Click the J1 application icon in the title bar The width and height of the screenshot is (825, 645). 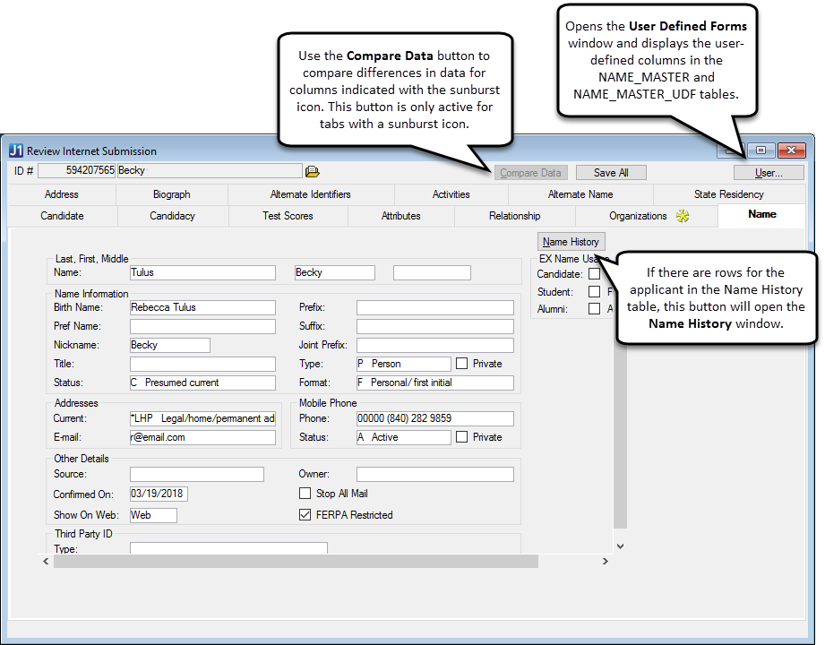click(16, 151)
